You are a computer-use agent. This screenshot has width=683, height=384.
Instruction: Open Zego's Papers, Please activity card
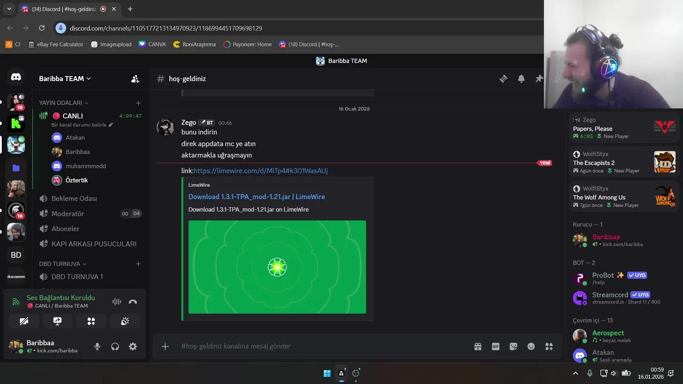pyautogui.click(x=624, y=127)
